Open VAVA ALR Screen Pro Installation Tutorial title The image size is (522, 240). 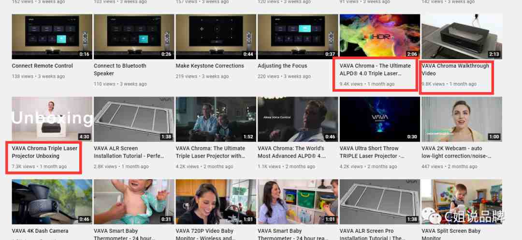coord(373,234)
